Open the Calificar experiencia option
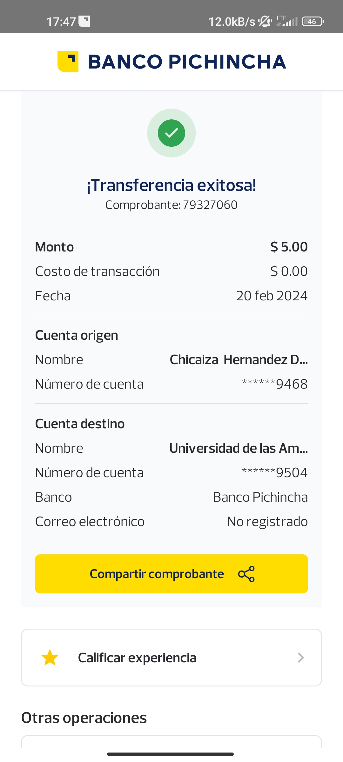 click(137, 658)
